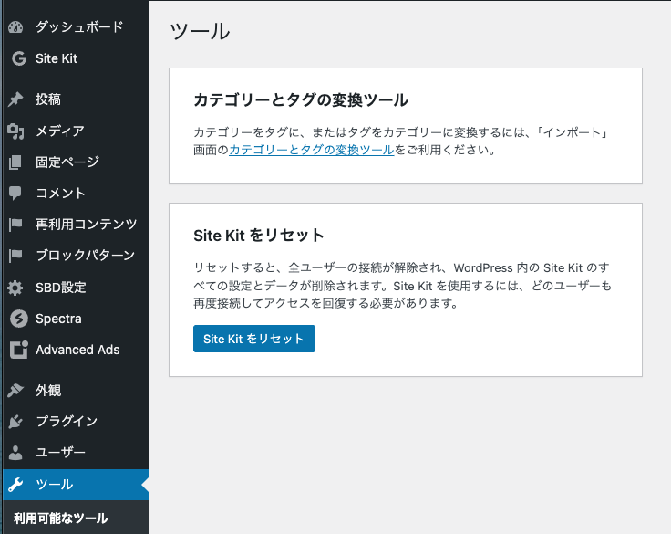Click the speech bubble icon beside コメント

click(x=15, y=194)
